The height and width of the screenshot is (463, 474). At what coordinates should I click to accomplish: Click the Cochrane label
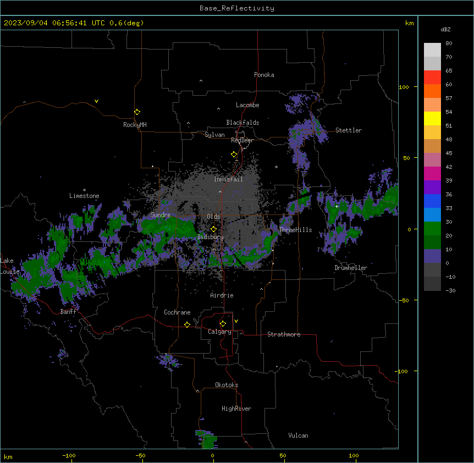point(177,312)
